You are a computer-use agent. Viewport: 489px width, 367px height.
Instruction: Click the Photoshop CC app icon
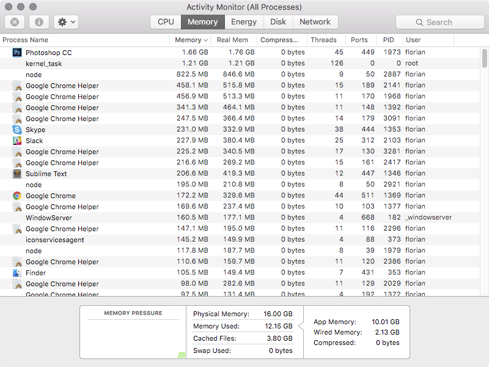coord(17,53)
